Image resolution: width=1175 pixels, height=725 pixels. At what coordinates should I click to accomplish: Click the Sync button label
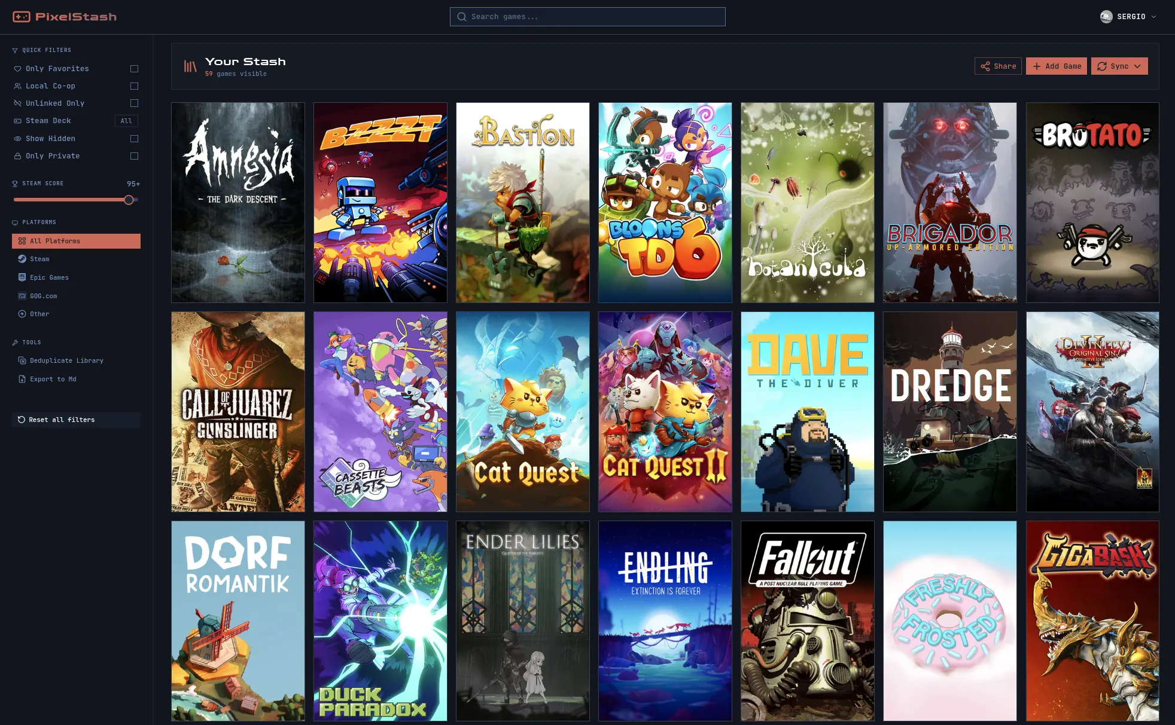pos(1119,66)
